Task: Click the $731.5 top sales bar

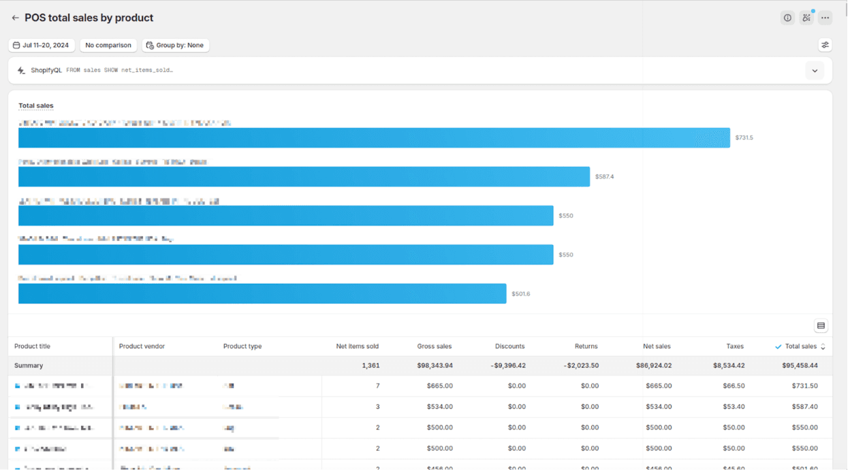Action: (374, 137)
